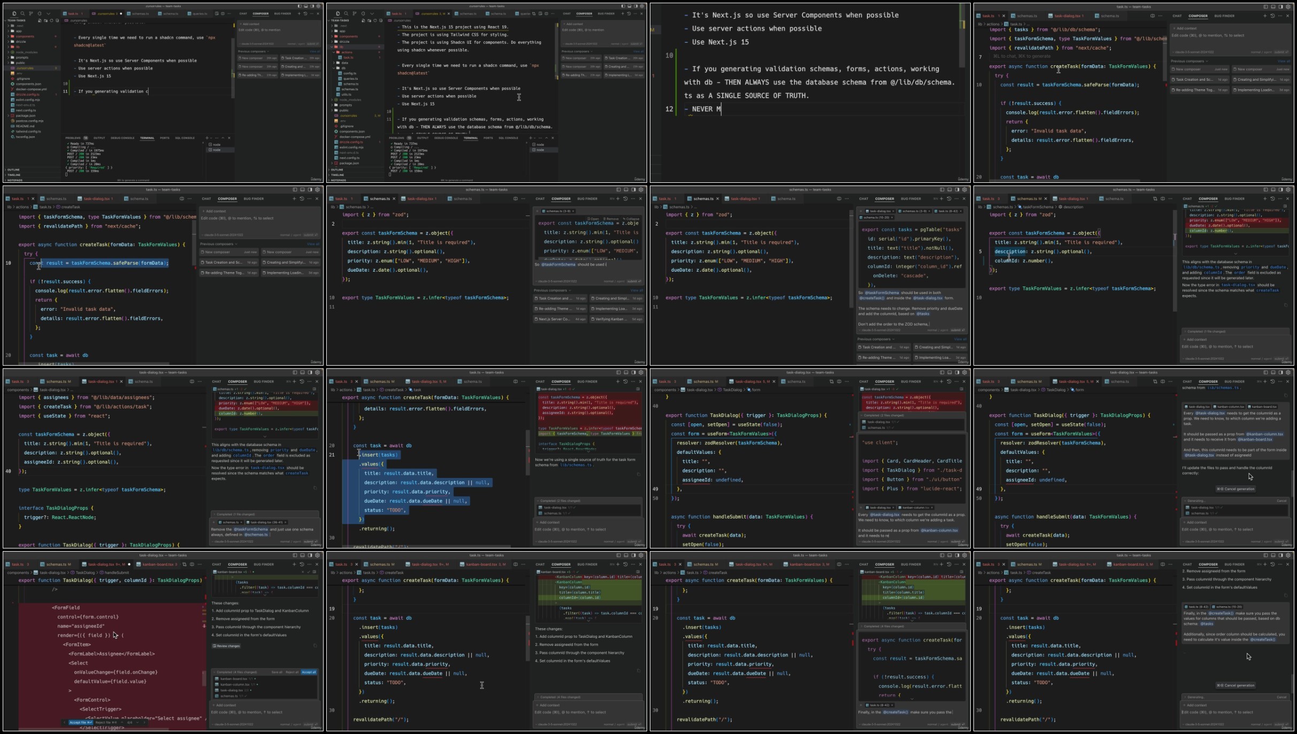
Task: Collapse the Completed (4 files changed) list beside Accept all
Action: [236, 672]
